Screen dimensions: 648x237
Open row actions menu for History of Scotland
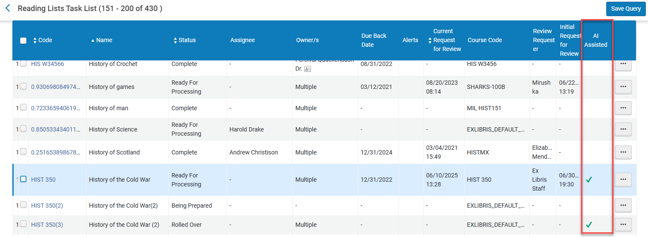pyautogui.click(x=623, y=152)
